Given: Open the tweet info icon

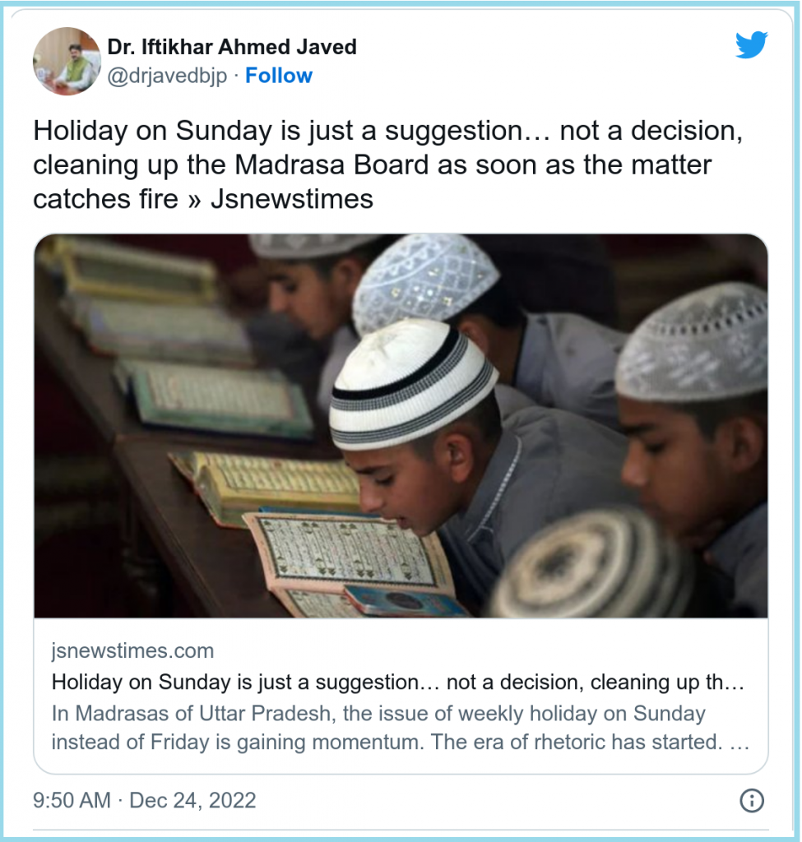Looking at the screenshot, I should click(752, 801).
